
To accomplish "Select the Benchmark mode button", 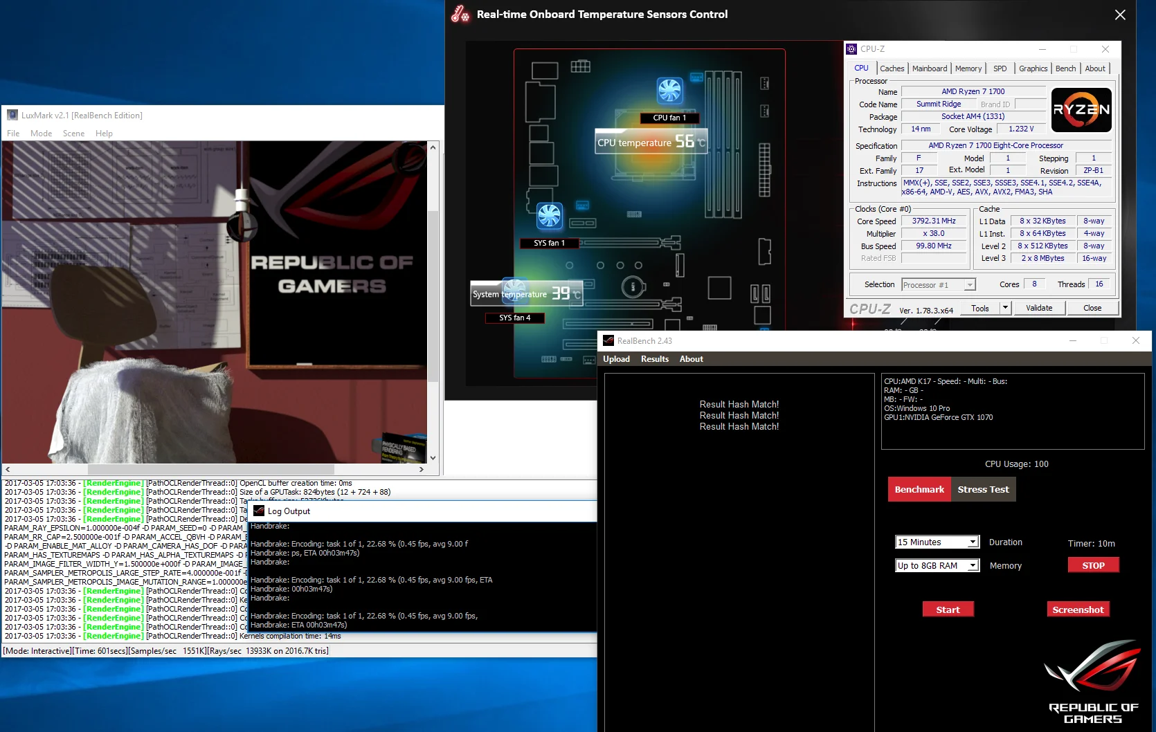I will (919, 489).
